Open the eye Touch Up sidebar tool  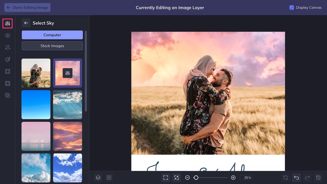(8, 35)
